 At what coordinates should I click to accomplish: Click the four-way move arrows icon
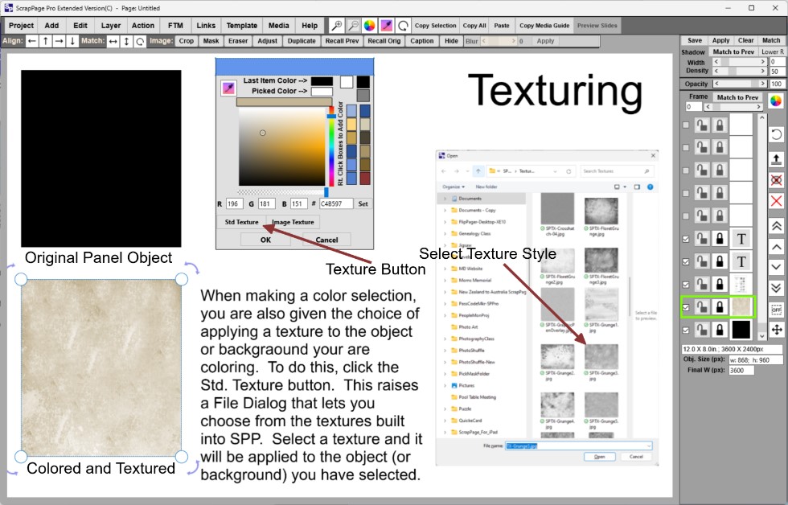776,330
